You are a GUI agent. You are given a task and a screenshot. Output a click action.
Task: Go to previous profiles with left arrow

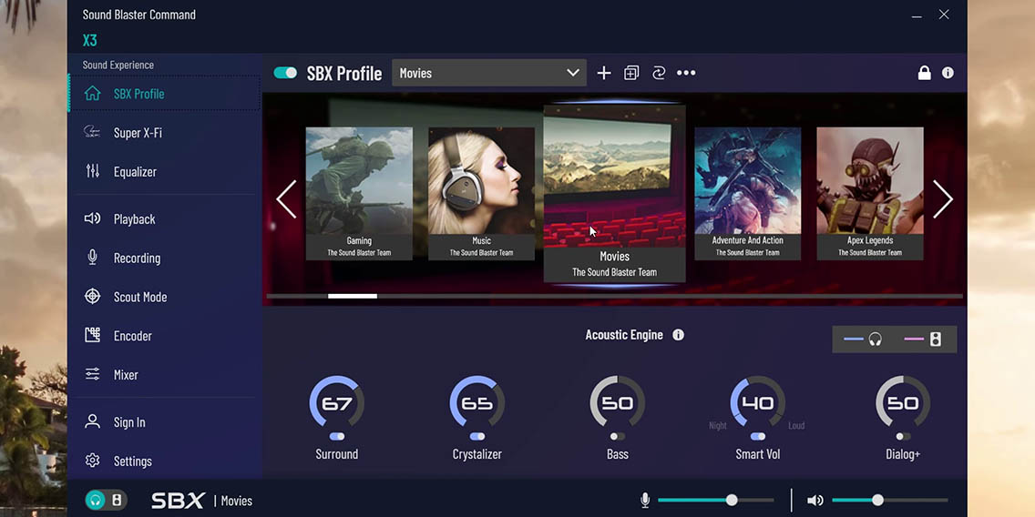(x=286, y=199)
